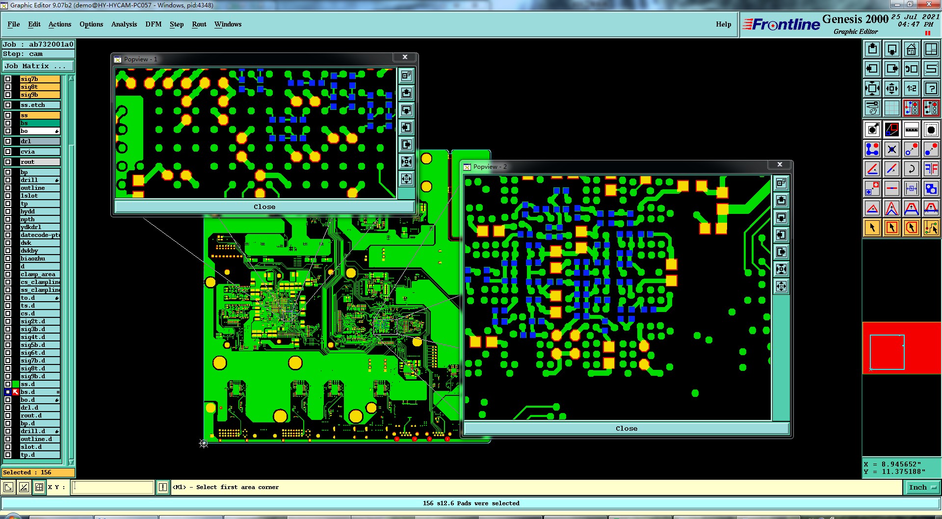Select the bs layer name
The height and width of the screenshot is (519, 942).
[x=40, y=123]
